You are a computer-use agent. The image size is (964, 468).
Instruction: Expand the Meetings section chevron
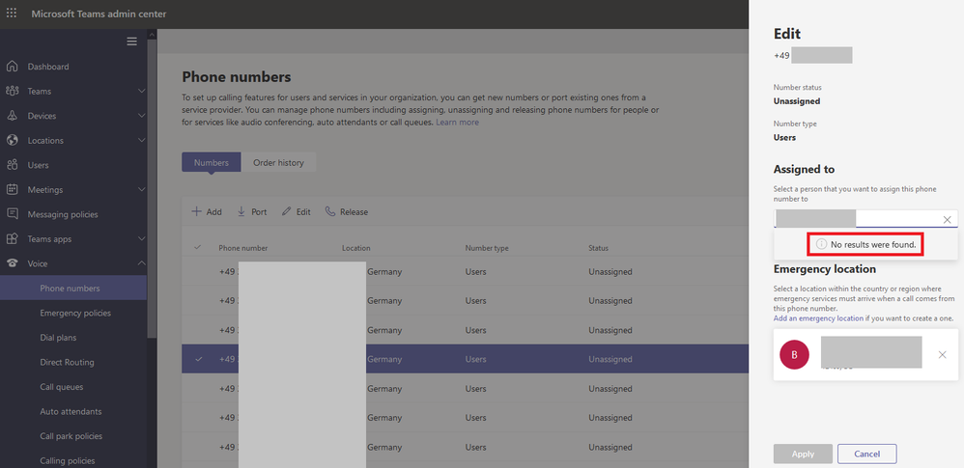coord(141,189)
